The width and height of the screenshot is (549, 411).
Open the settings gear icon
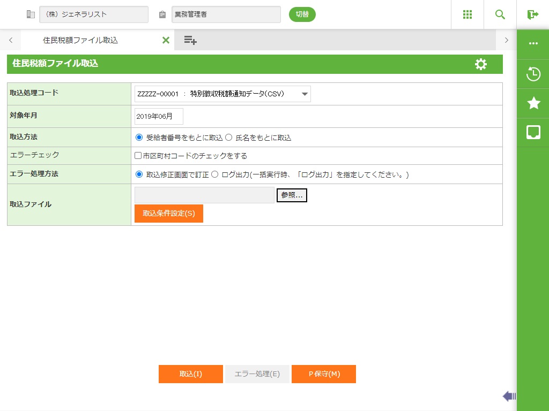pos(481,64)
